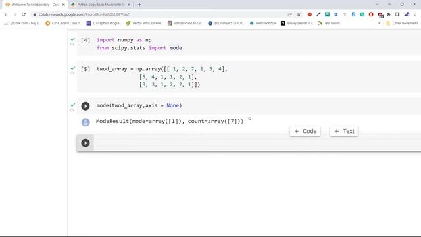Switch to Welcome To Colaboratory tab
Image resolution: width=421 pixels, height=237 pixels.
pyautogui.click(x=35, y=5)
